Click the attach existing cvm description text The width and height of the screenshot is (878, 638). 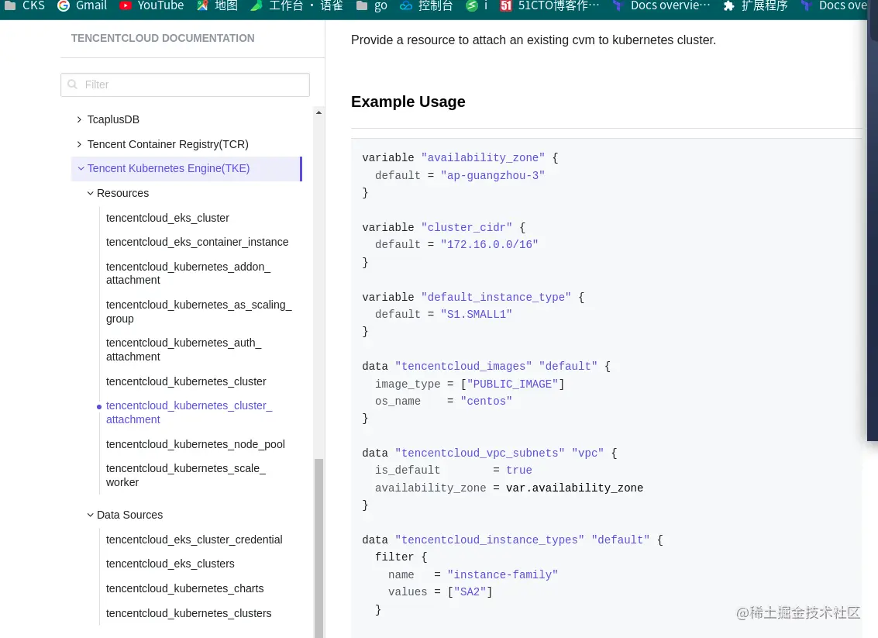coord(533,40)
